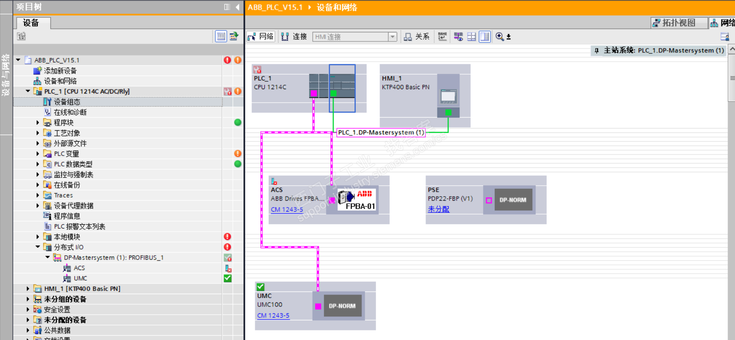Expand the PLC 变量 folder
The height and width of the screenshot is (340, 735).
[x=38, y=154]
